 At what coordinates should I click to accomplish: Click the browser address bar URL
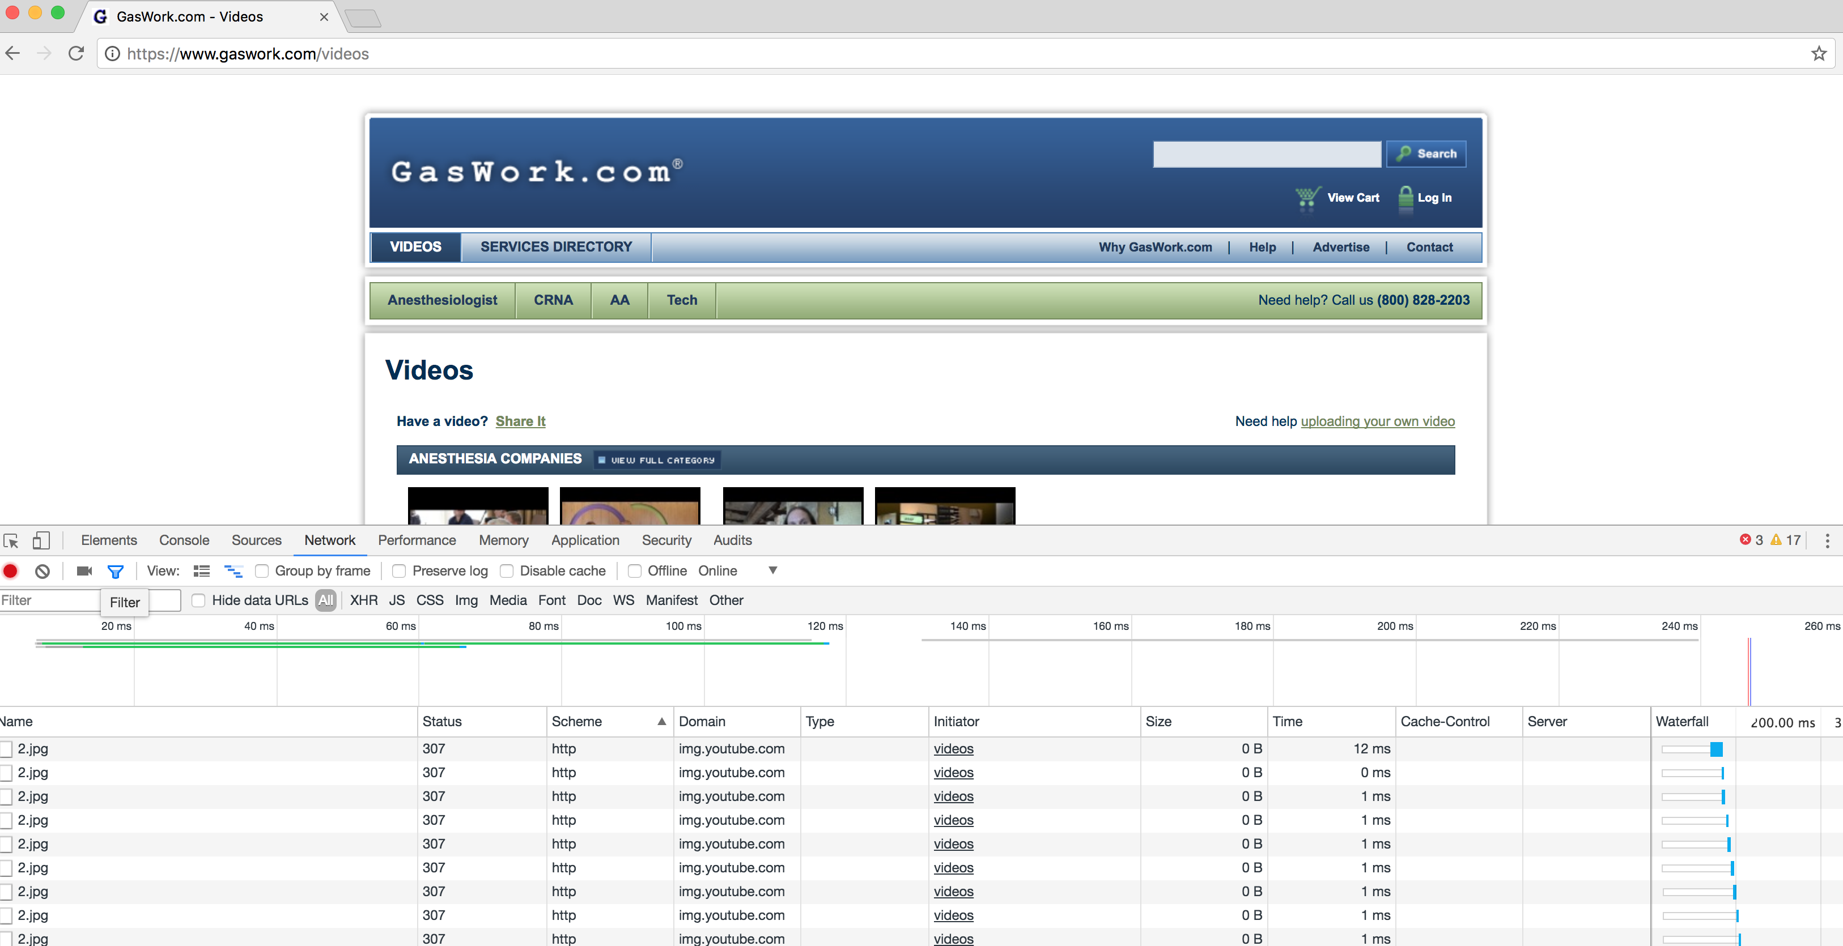click(248, 54)
